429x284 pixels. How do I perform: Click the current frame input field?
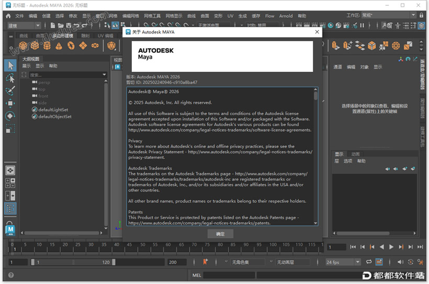click(x=336, y=247)
